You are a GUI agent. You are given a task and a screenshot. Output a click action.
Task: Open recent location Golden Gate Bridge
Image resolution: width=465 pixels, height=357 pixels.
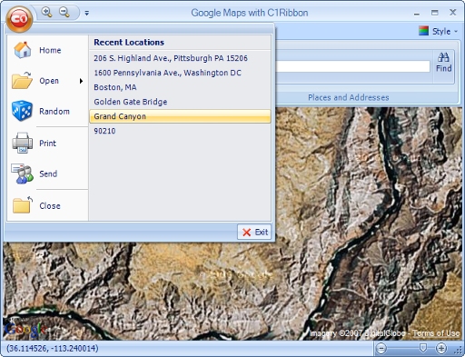180,102
